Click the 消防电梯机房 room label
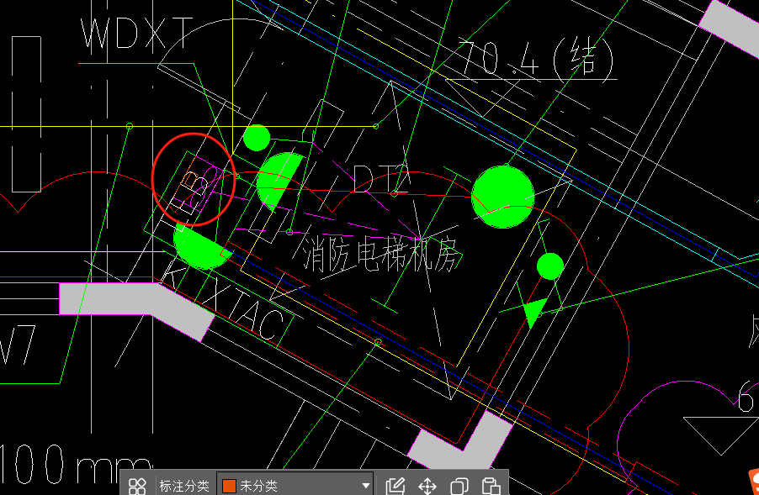Screen dimensions: 759x495 pyautogui.click(x=380, y=255)
